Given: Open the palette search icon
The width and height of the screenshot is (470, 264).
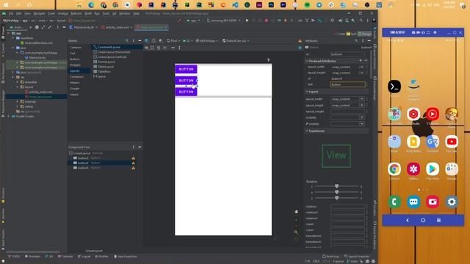Looking at the screenshot, I should pos(127,41).
